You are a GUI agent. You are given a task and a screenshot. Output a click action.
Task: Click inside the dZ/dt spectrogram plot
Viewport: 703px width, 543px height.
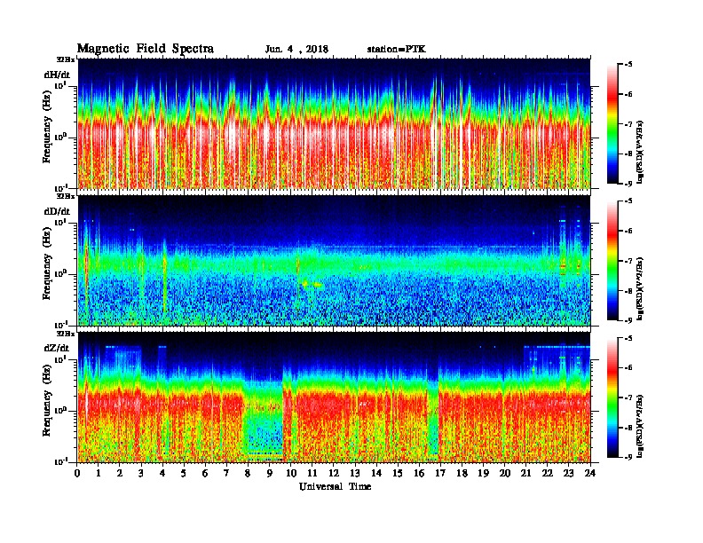[334, 397]
